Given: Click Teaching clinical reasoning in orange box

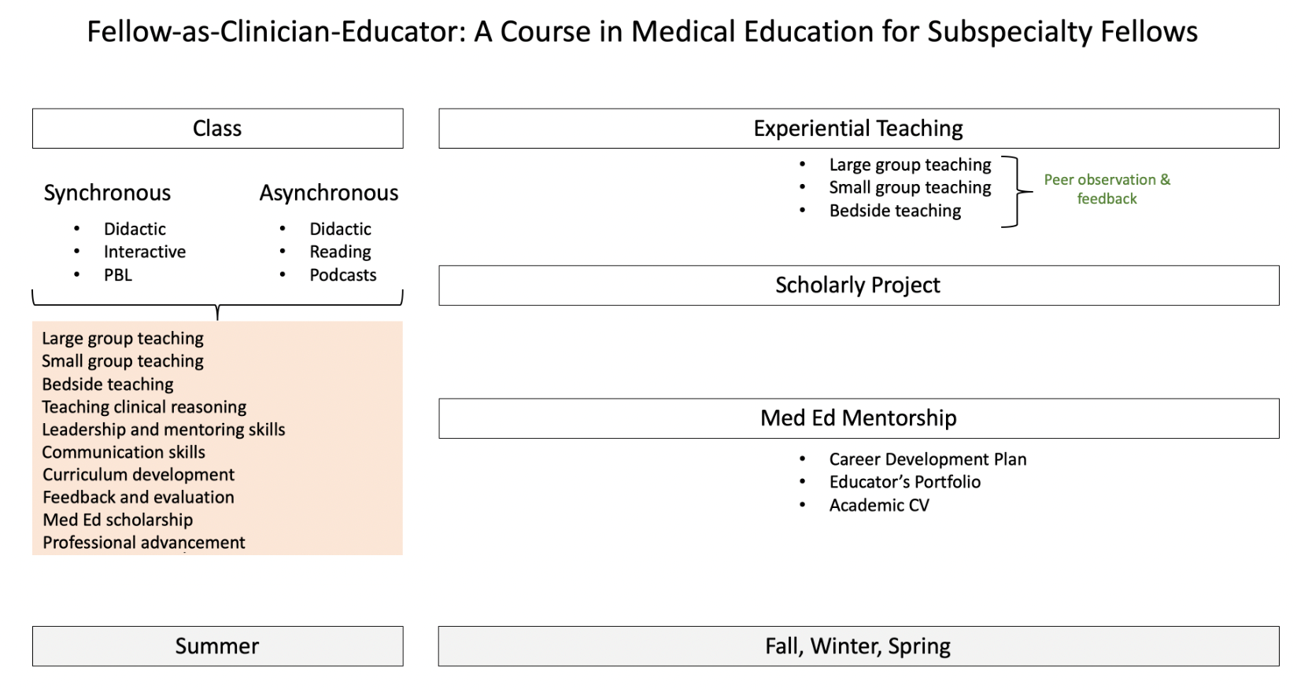Looking at the screenshot, I should [x=144, y=407].
